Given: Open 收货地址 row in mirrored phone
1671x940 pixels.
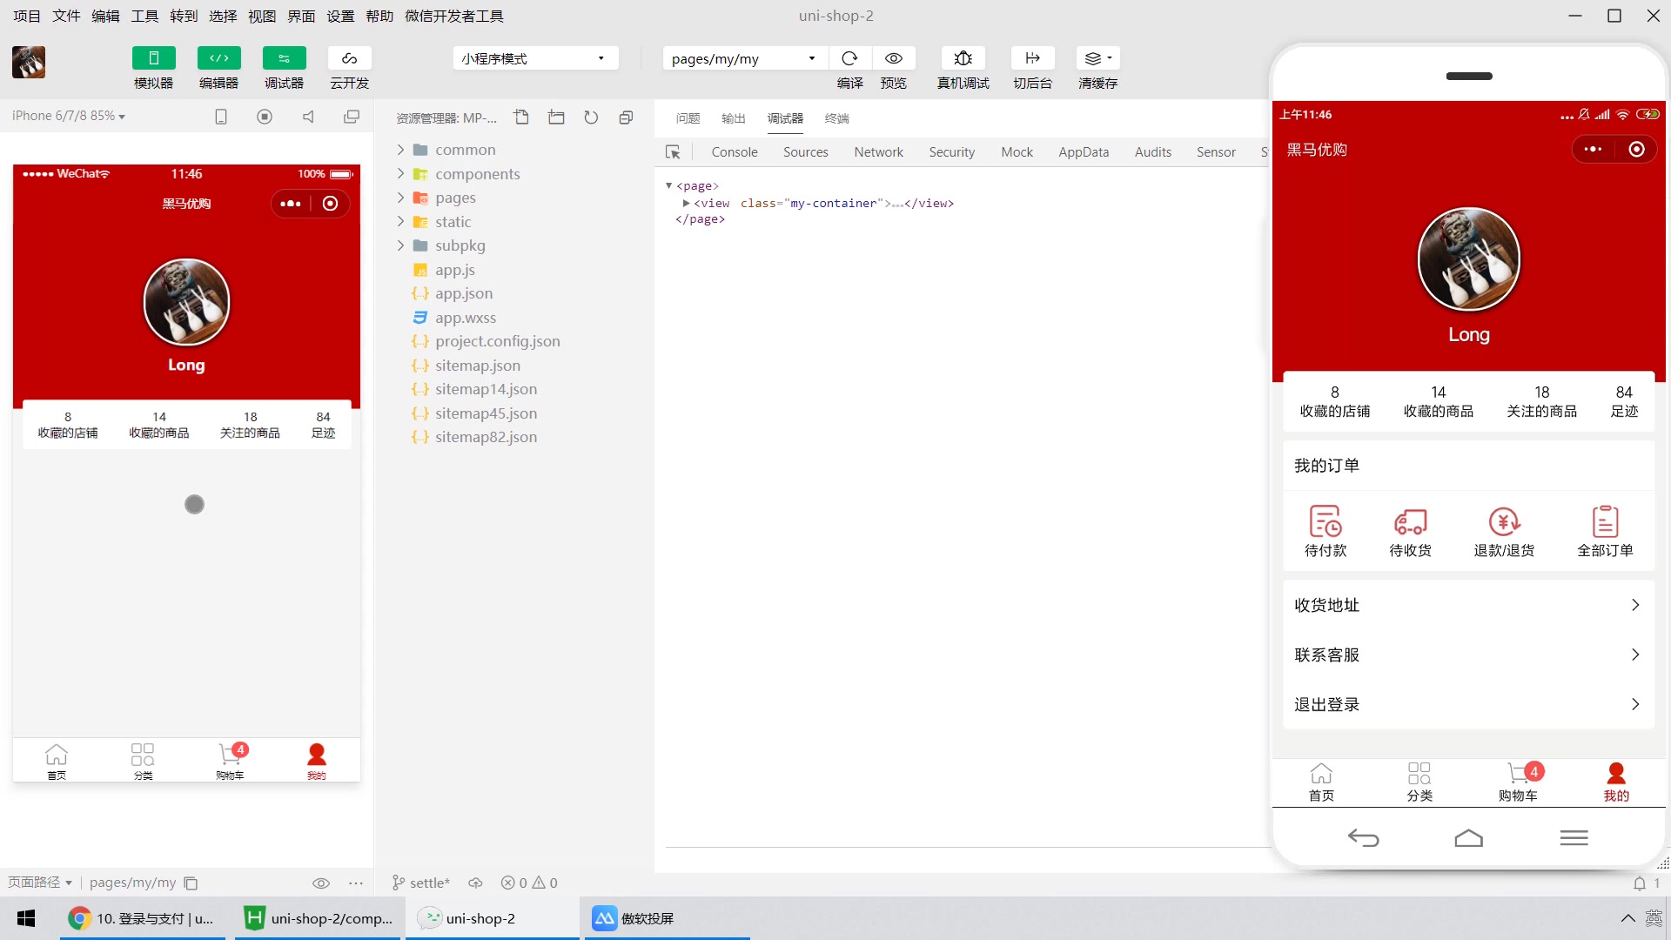Looking at the screenshot, I should pos(1468,605).
